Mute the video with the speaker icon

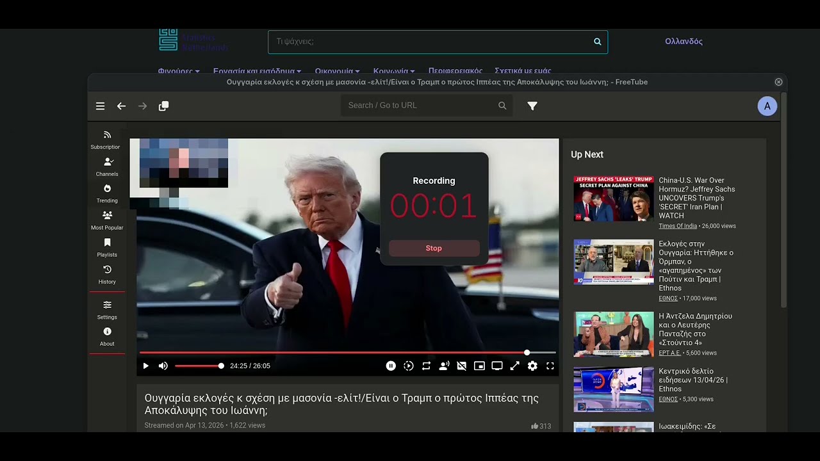tap(163, 366)
